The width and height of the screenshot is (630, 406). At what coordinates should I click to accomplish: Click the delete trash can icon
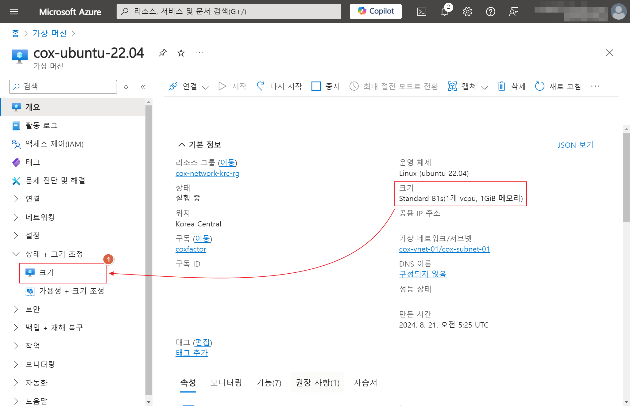pyautogui.click(x=501, y=86)
